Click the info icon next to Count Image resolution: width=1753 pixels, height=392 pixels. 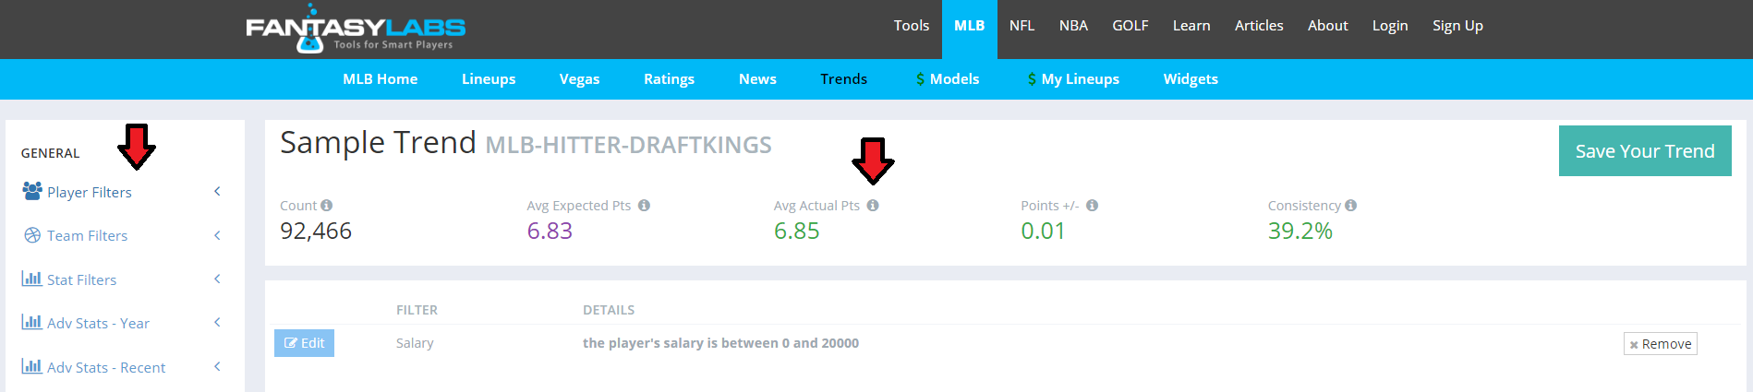[327, 206]
